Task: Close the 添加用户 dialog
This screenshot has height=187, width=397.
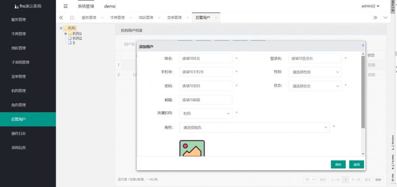Action: 363,45
